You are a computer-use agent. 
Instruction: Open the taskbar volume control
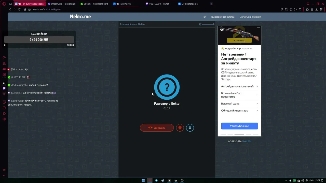[x=303, y=180]
